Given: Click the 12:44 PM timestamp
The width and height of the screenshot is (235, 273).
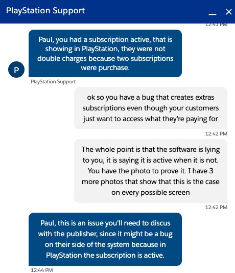Looking at the screenshot, I should pyautogui.click(x=42, y=270).
